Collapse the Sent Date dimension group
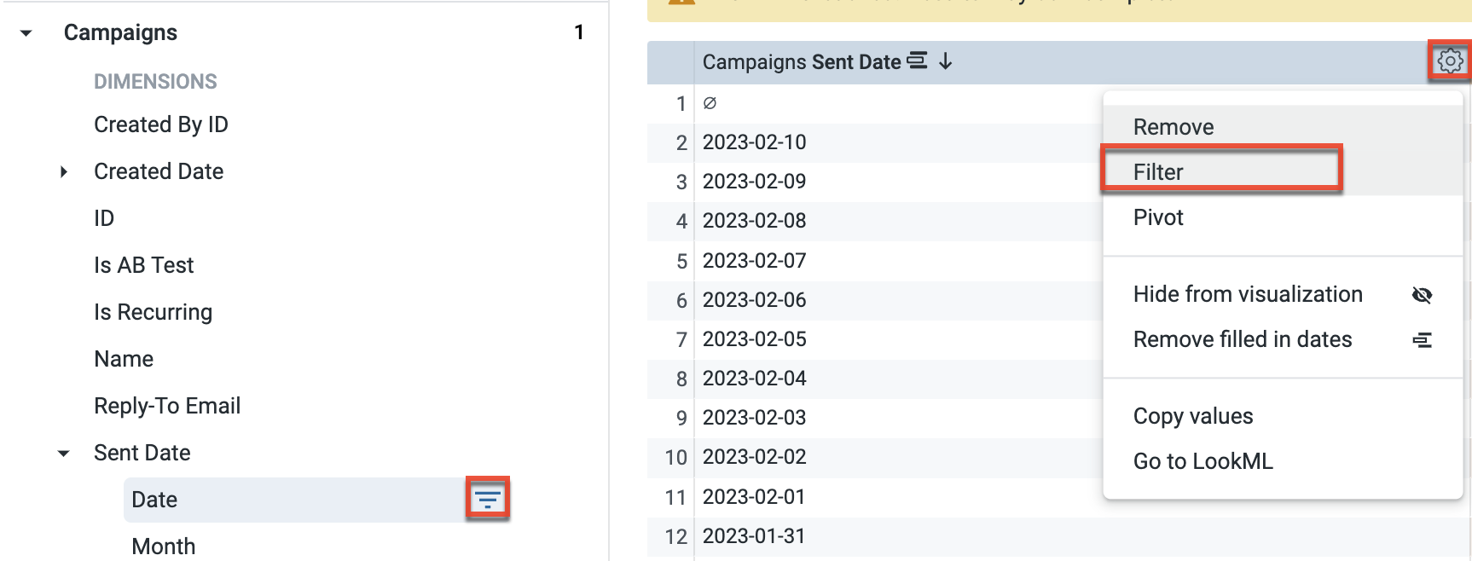The image size is (1472, 561). [x=64, y=454]
